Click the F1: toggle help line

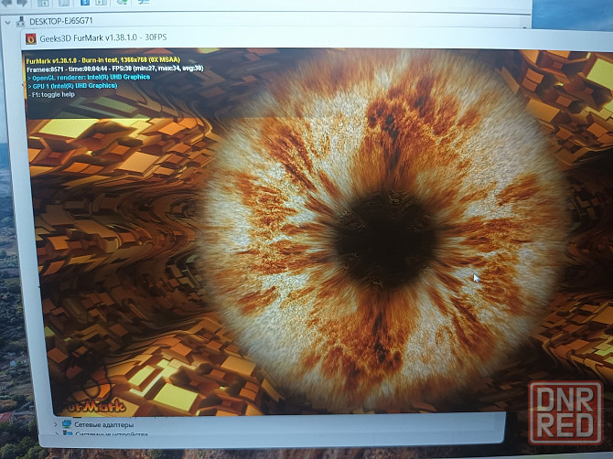click(51, 94)
